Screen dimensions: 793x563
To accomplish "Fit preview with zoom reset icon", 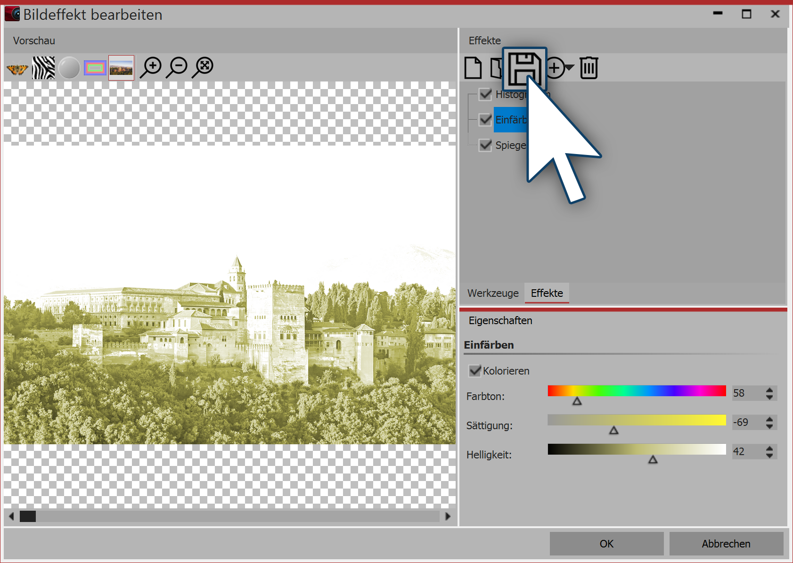I will tap(204, 67).
